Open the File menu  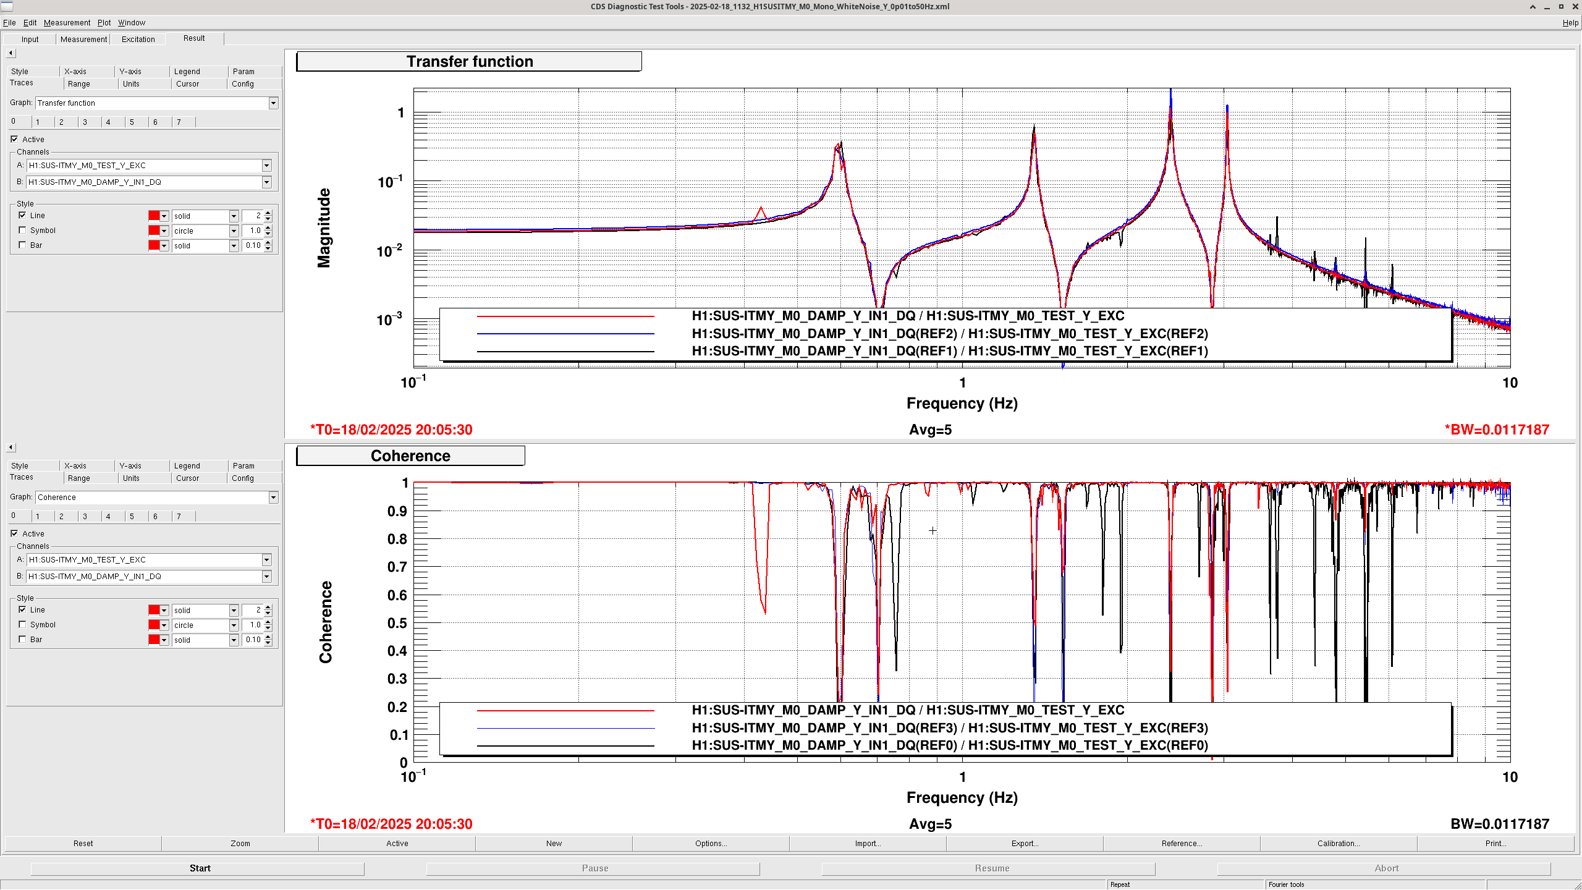(x=9, y=23)
